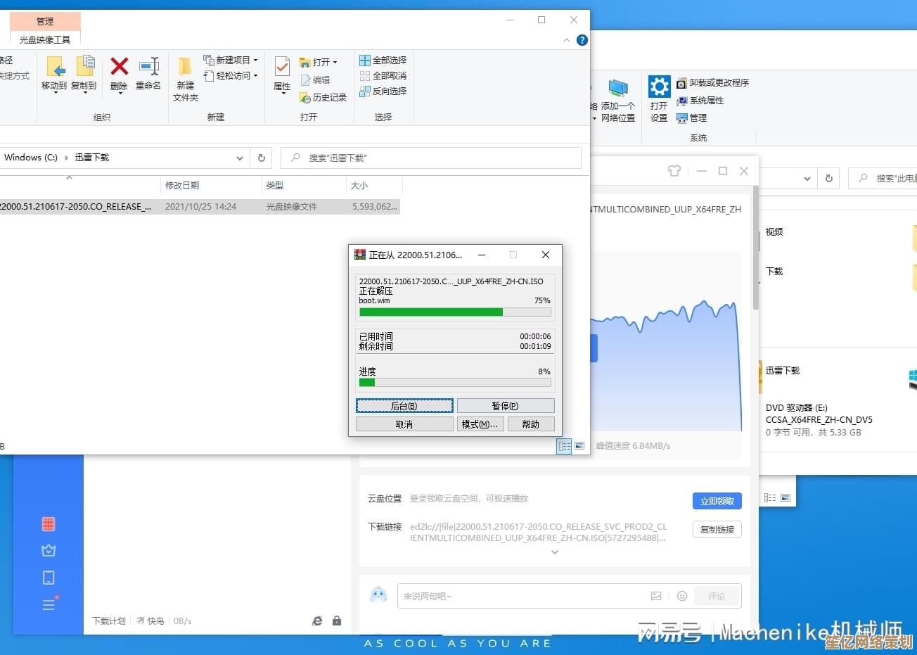The width and height of the screenshot is (917, 655).
Task: Click 后台(B) in the extraction dialog
Action: 404,406
